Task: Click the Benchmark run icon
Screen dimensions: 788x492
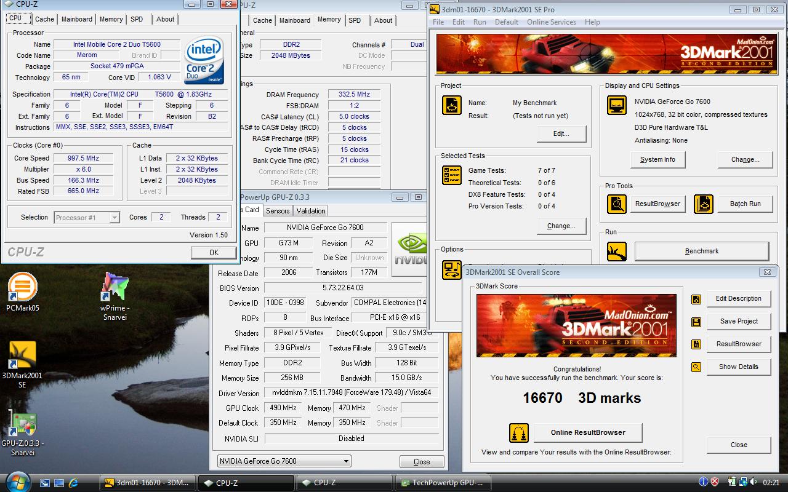Action: [616, 251]
